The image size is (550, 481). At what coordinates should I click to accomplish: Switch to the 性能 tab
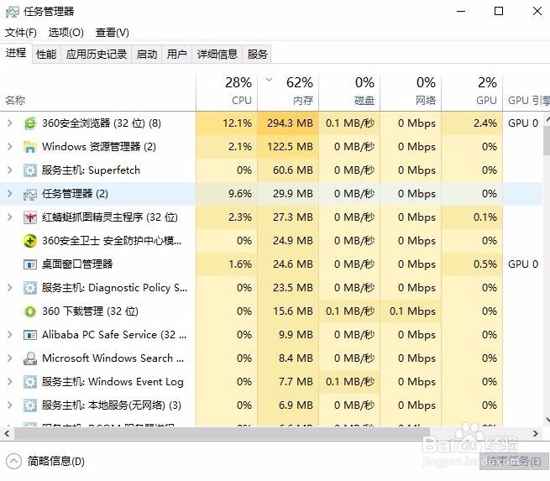[x=46, y=54]
